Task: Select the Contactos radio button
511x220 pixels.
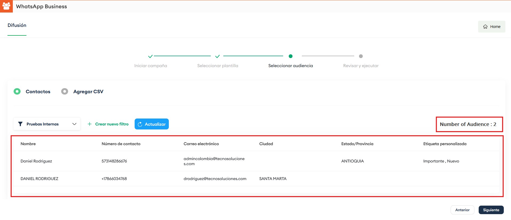Action: tap(17, 91)
